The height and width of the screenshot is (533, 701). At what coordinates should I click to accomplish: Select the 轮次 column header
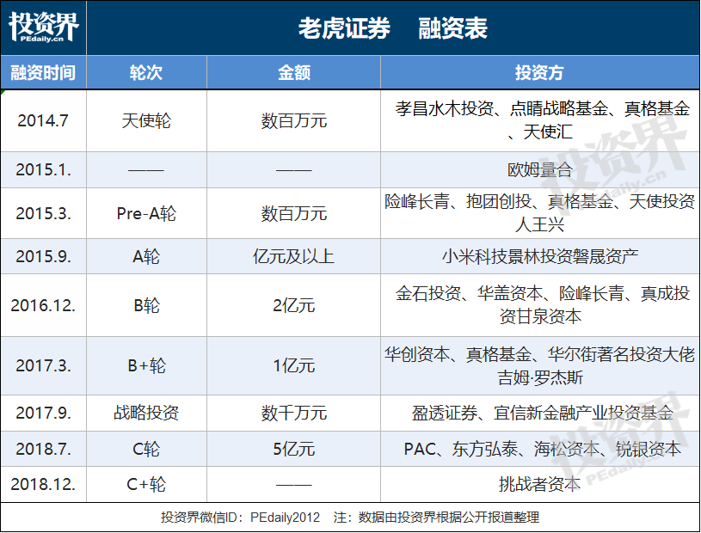[x=146, y=72]
